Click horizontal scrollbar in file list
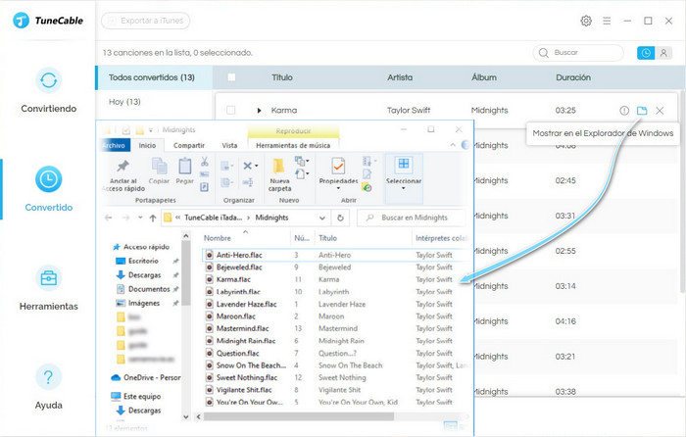Image resolution: width=686 pixels, height=437 pixels. [299, 416]
